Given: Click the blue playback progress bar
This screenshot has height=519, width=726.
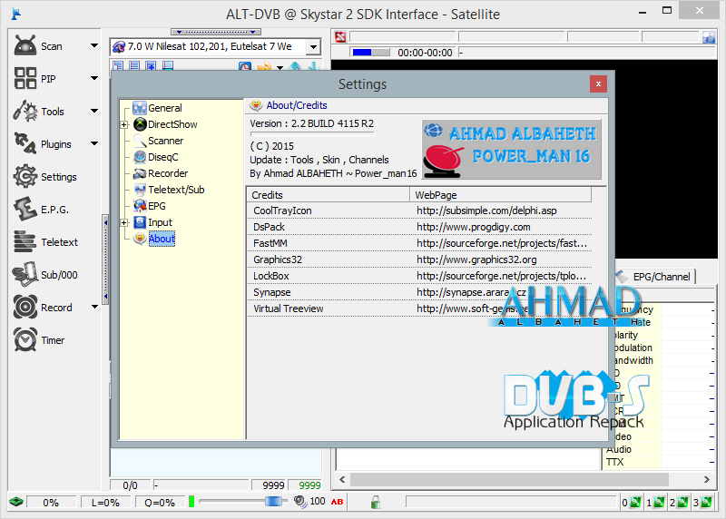Looking at the screenshot, I should (370, 53).
